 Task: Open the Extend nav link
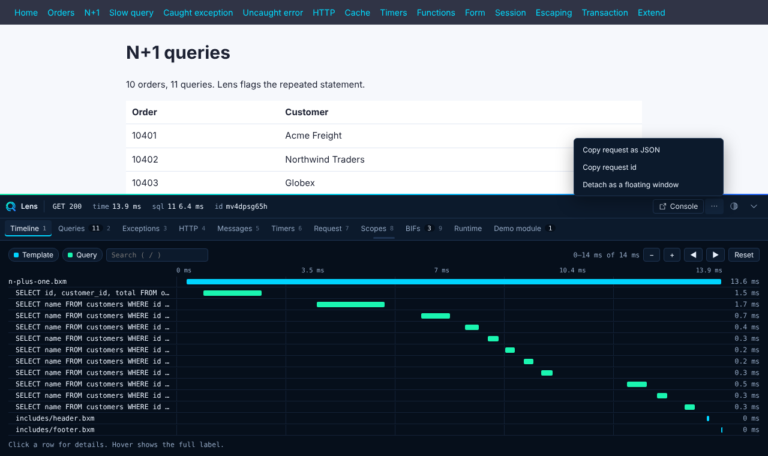(x=652, y=13)
